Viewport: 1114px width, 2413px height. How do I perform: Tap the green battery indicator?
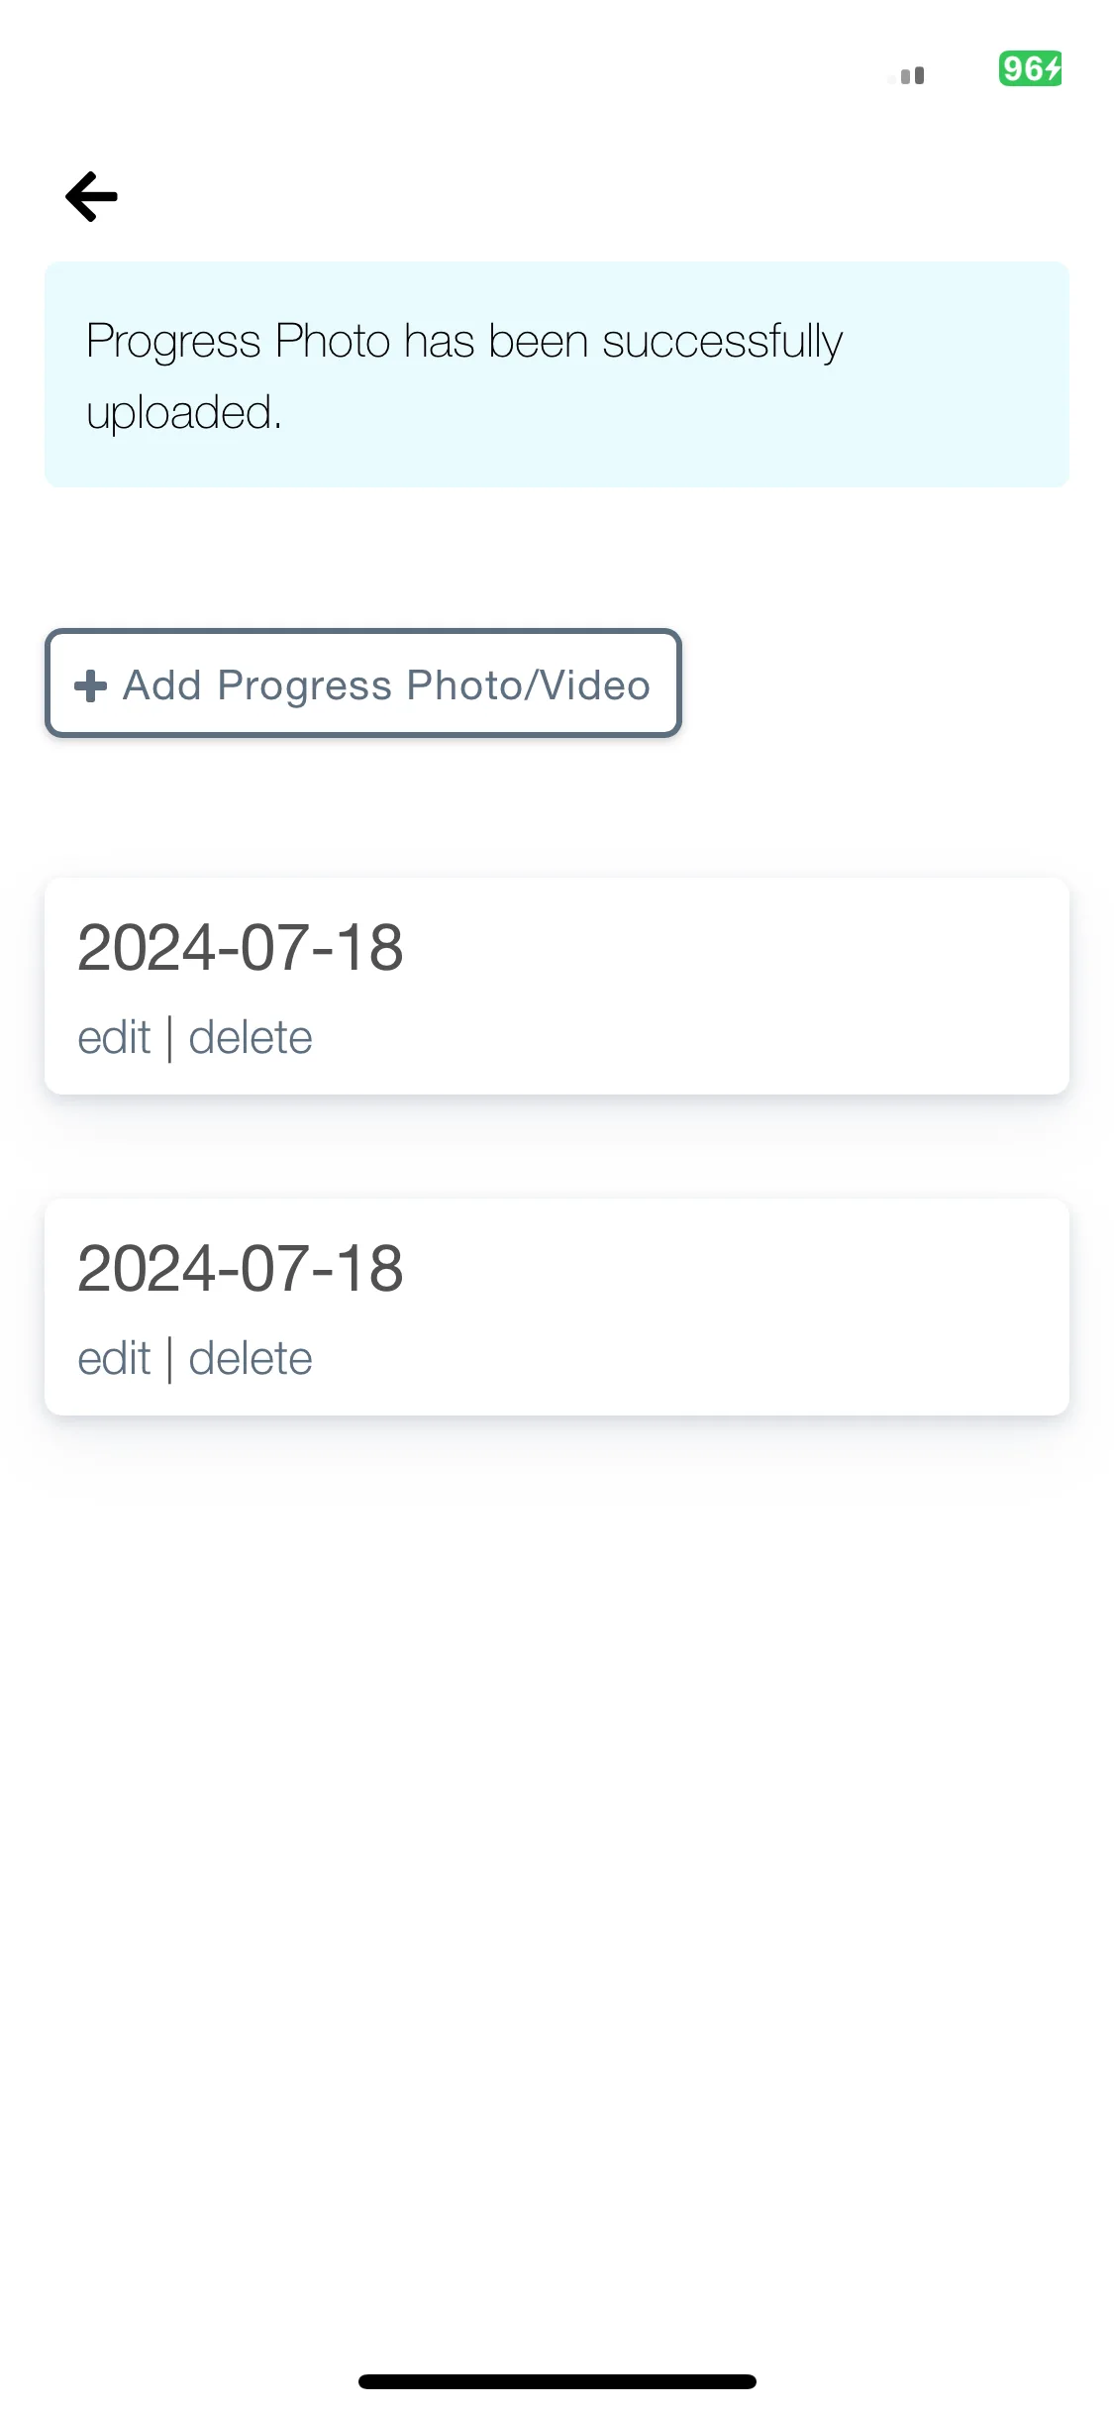point(1030,68)
